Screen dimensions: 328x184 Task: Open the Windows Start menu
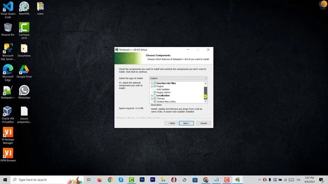tap(5, 179)
